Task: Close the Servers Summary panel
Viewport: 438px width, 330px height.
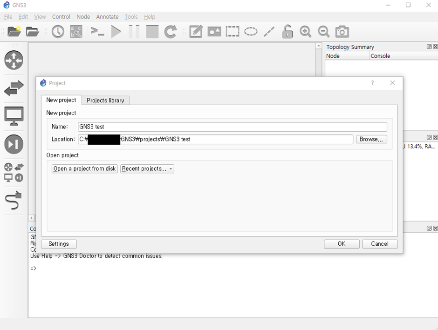Action: point(435,137)
